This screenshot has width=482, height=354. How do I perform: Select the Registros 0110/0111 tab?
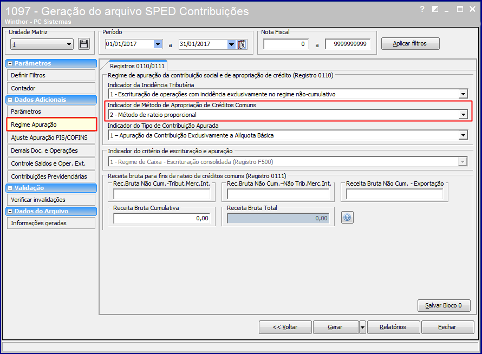click(137, 66)
